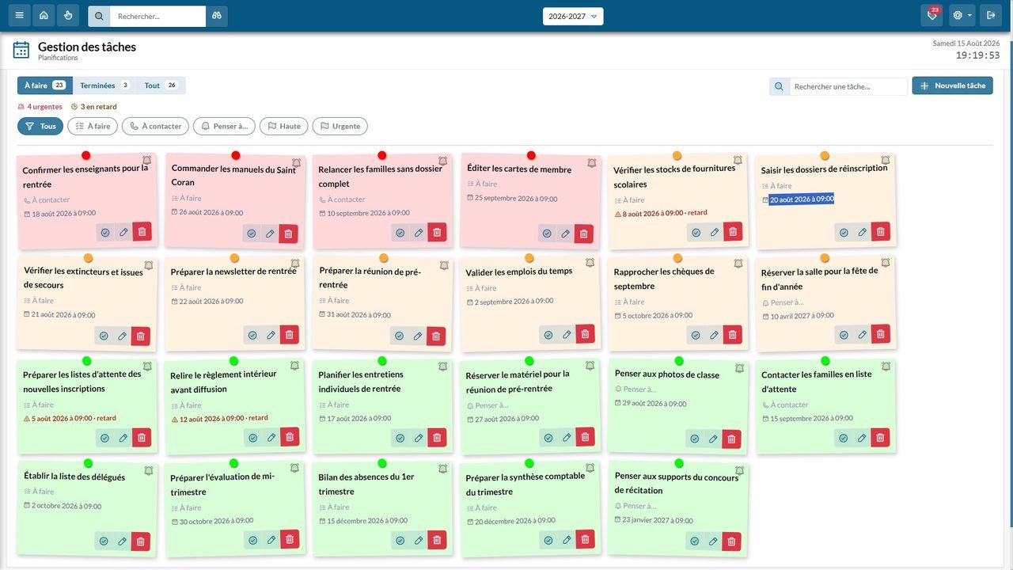Edit the 'Commander les manuels du Saint Coran' task
This screenshot has height=570, width=1013.
pyautogui.click(x=270, y=234)
